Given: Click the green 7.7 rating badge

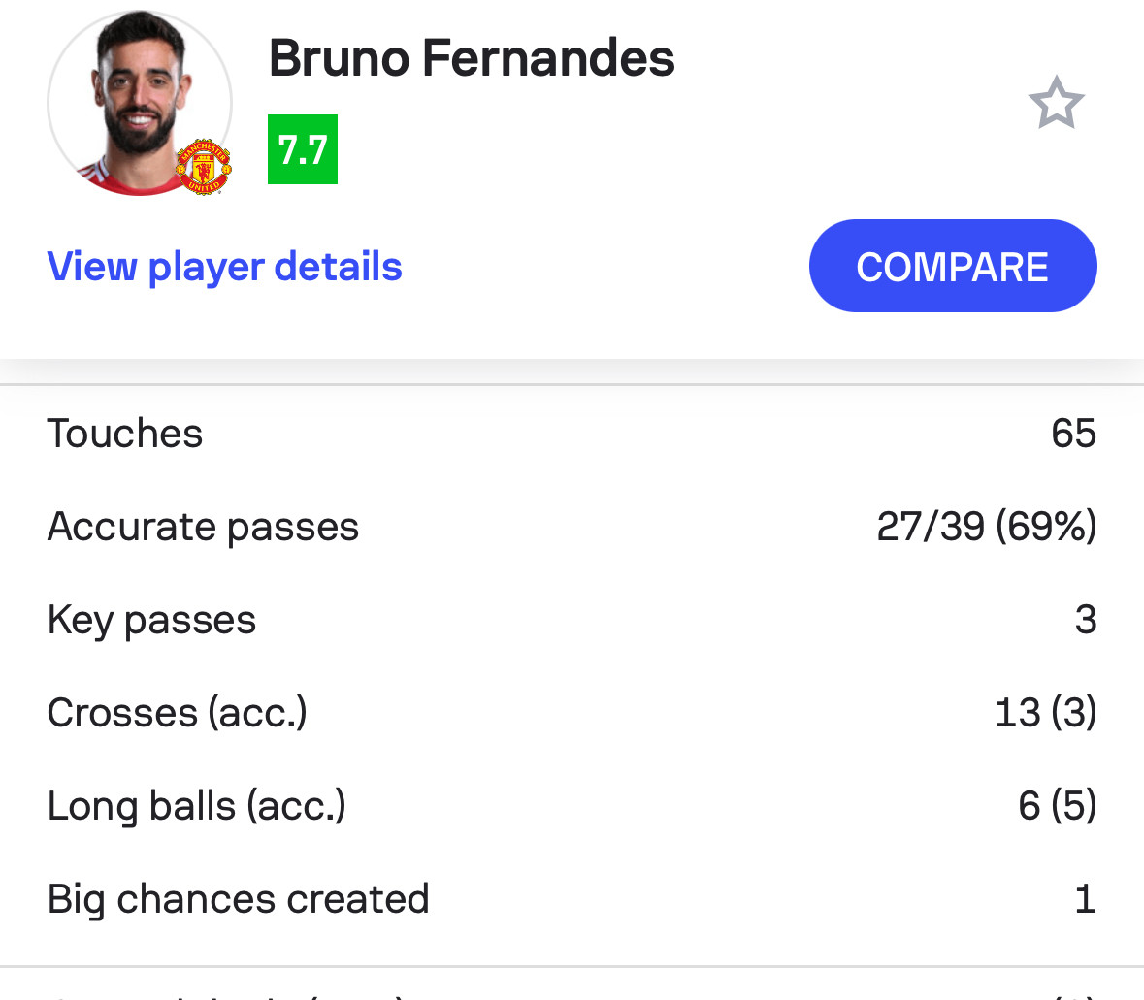Looking at the screenshot, I should tap(303, 149).
